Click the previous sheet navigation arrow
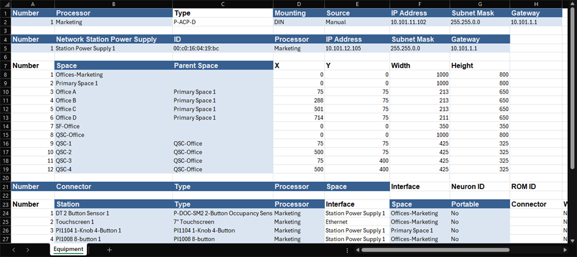Screen dimensions: 577x257 (10, 250)
